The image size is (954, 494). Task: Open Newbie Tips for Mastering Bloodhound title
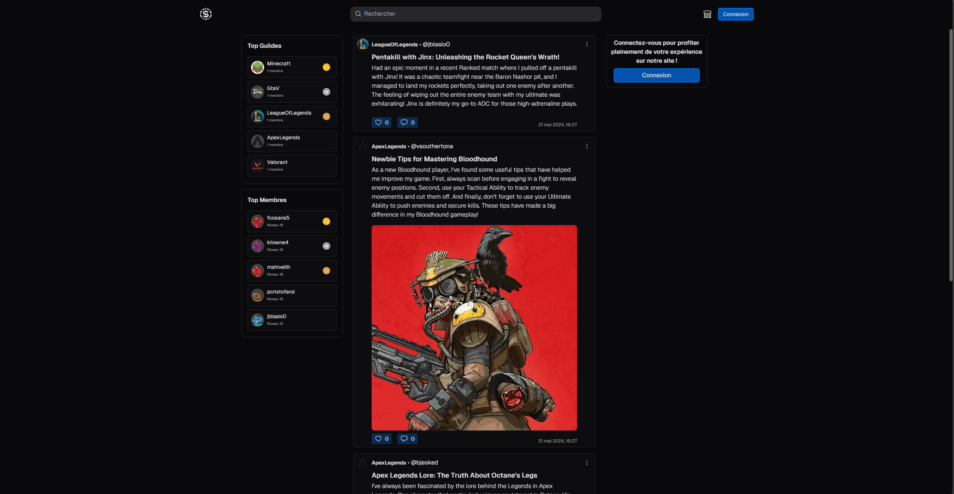(x=434, y=159)
